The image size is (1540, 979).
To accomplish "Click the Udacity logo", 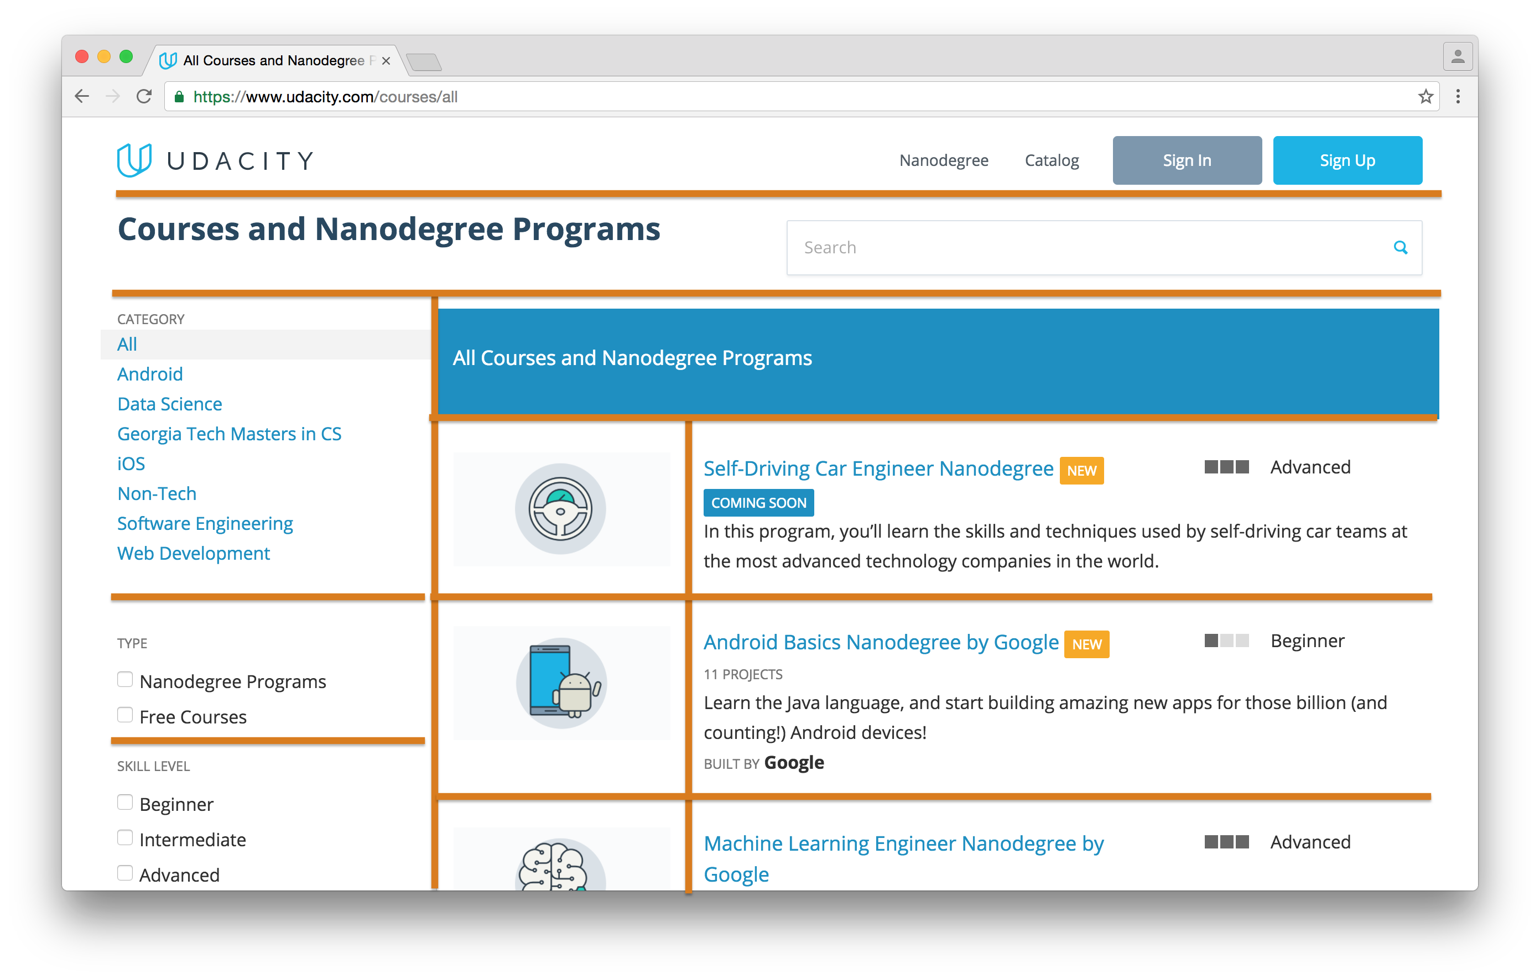I will (216, 160).
